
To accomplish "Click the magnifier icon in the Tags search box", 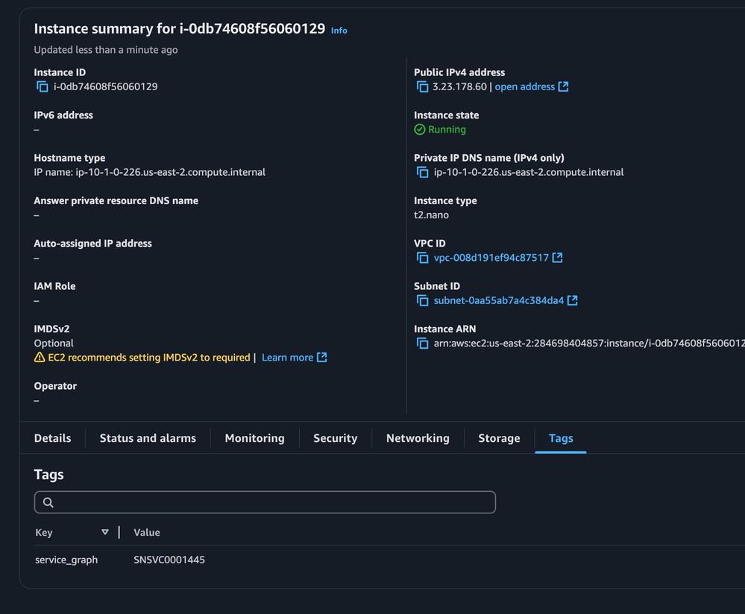I will pos(48,502).
